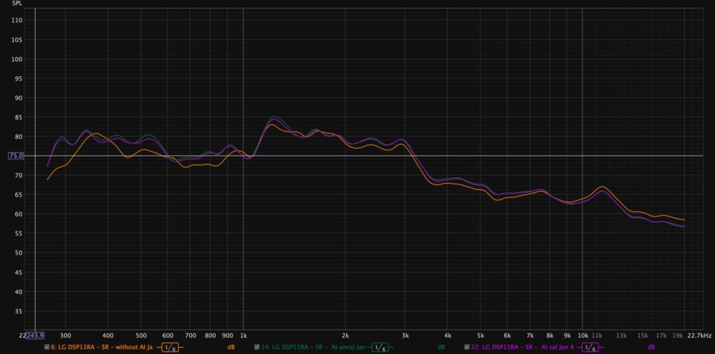
Task: Select the '14: LG DSP11RA AI uncal' legend label
Action: pyautogui.click(x=313, y=347)
